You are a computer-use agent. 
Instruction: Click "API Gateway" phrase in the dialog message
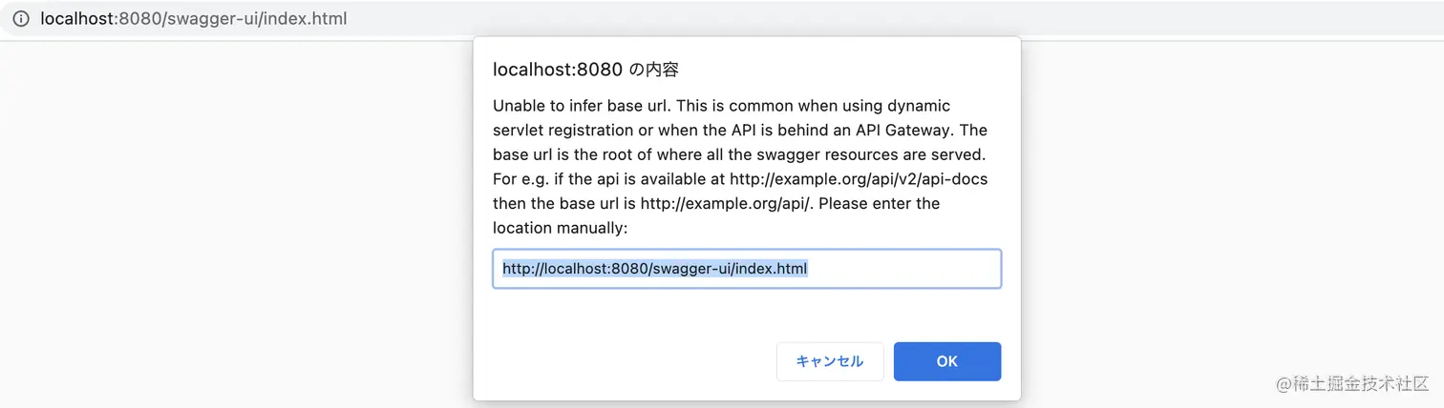891,131
